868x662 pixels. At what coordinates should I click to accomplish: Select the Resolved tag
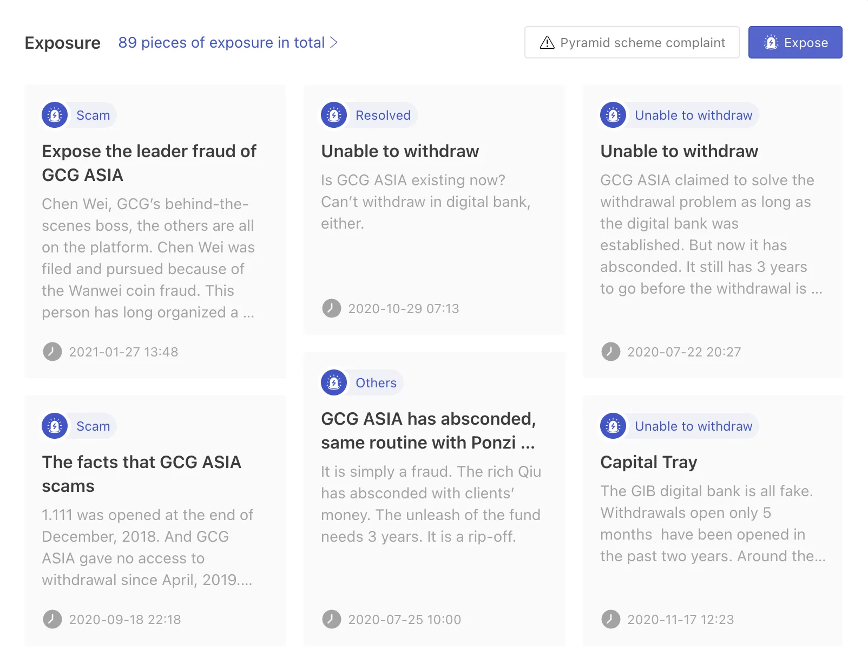coord(383,115)
